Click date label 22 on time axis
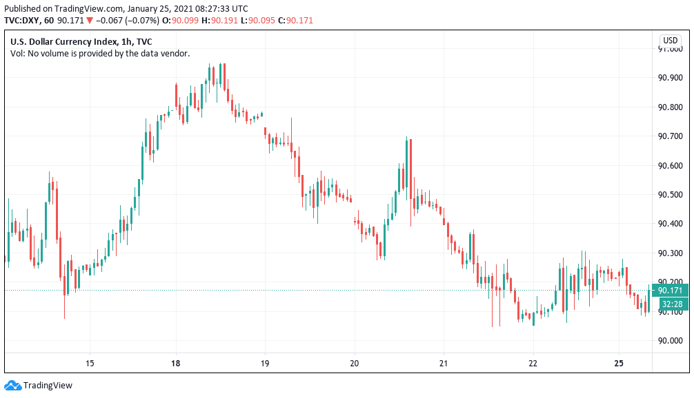Image resolution: width=694 pixels, height=398 pixels. 533,363
